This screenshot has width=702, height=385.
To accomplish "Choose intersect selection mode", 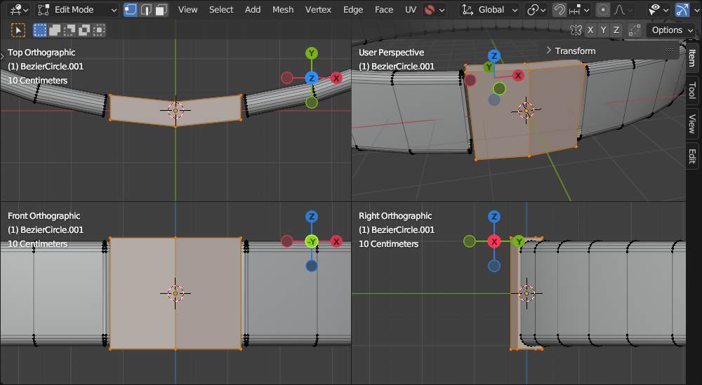I will (99, 30).
